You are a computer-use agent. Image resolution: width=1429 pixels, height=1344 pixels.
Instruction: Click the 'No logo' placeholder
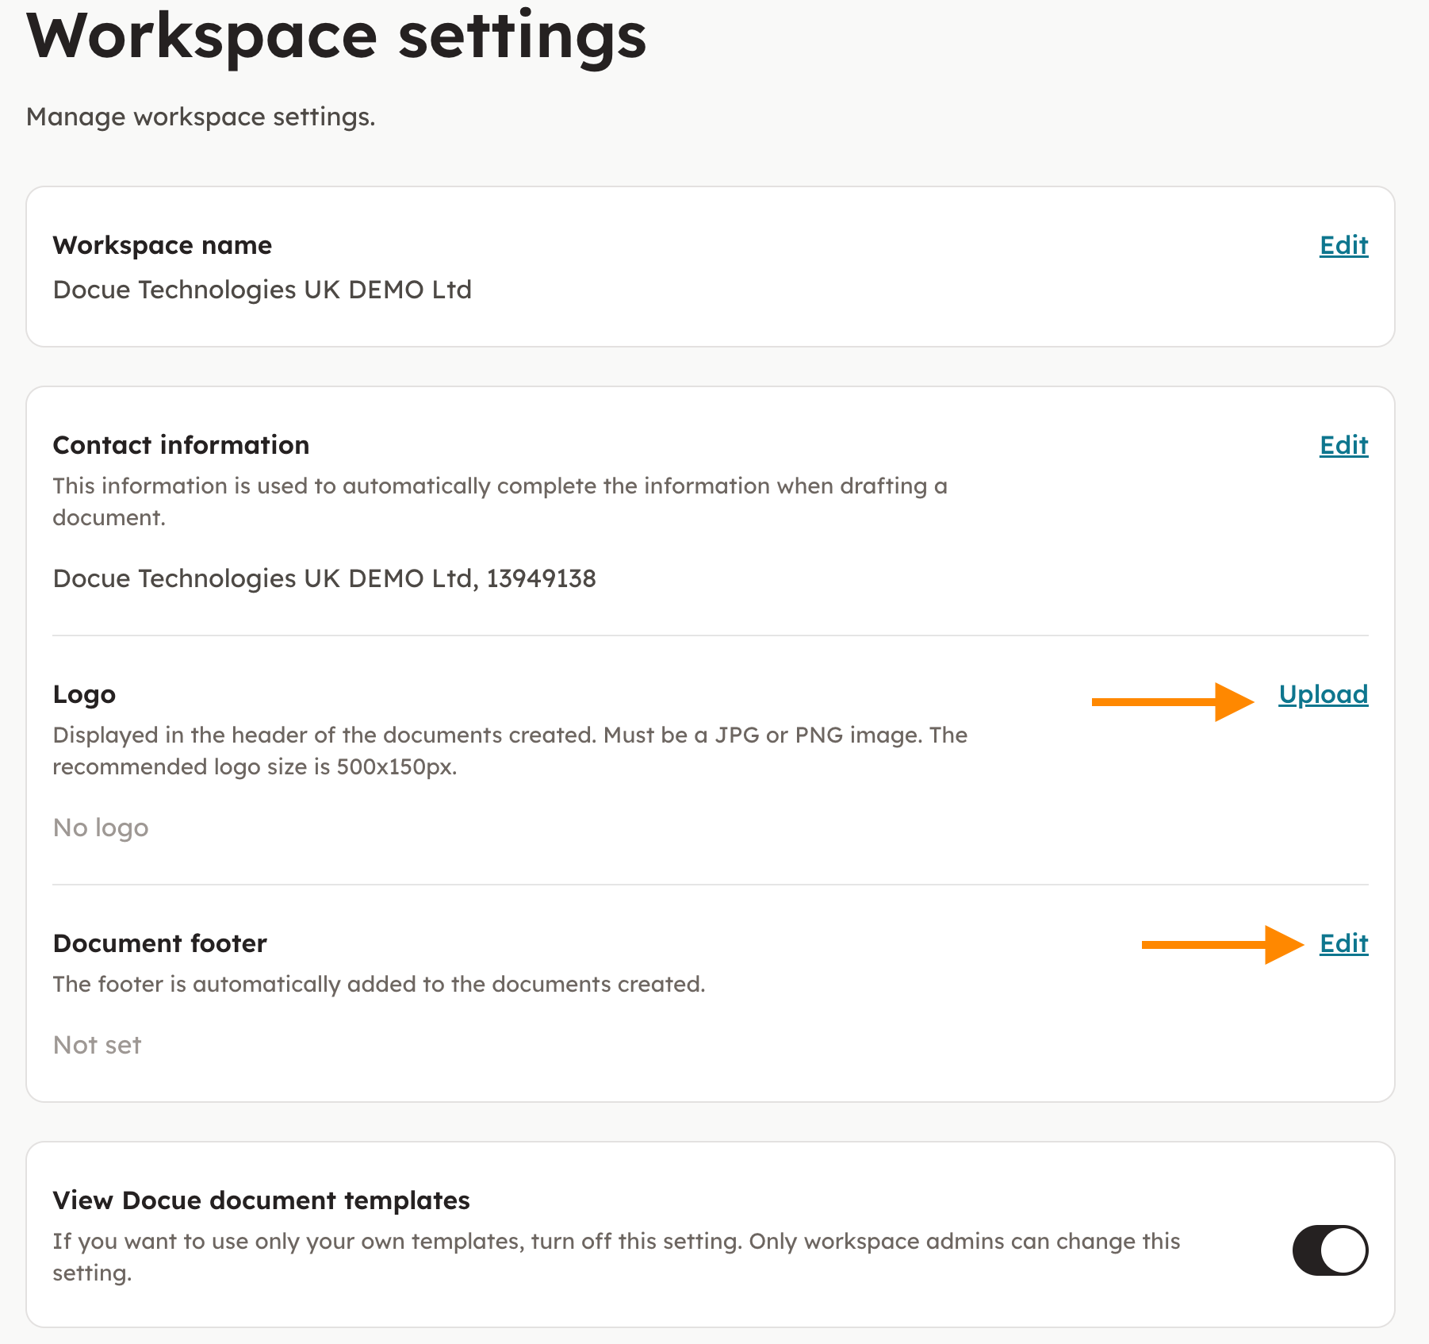point(101,828)
